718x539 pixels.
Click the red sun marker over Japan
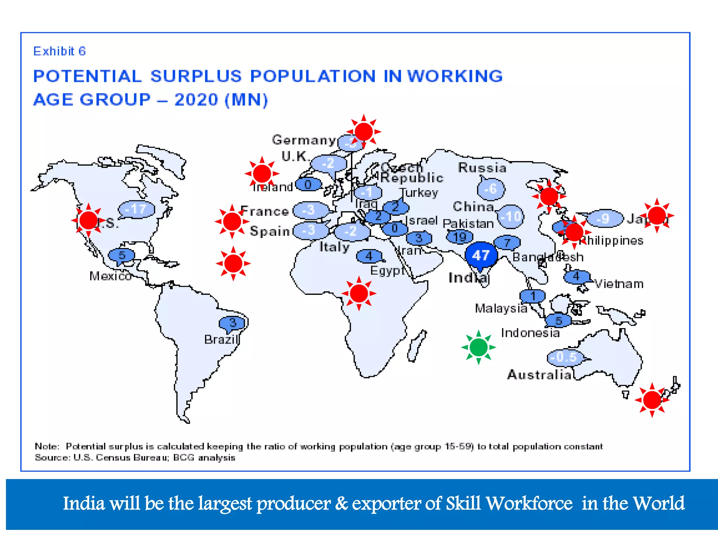pyautogui.click(x=657, y=215)
